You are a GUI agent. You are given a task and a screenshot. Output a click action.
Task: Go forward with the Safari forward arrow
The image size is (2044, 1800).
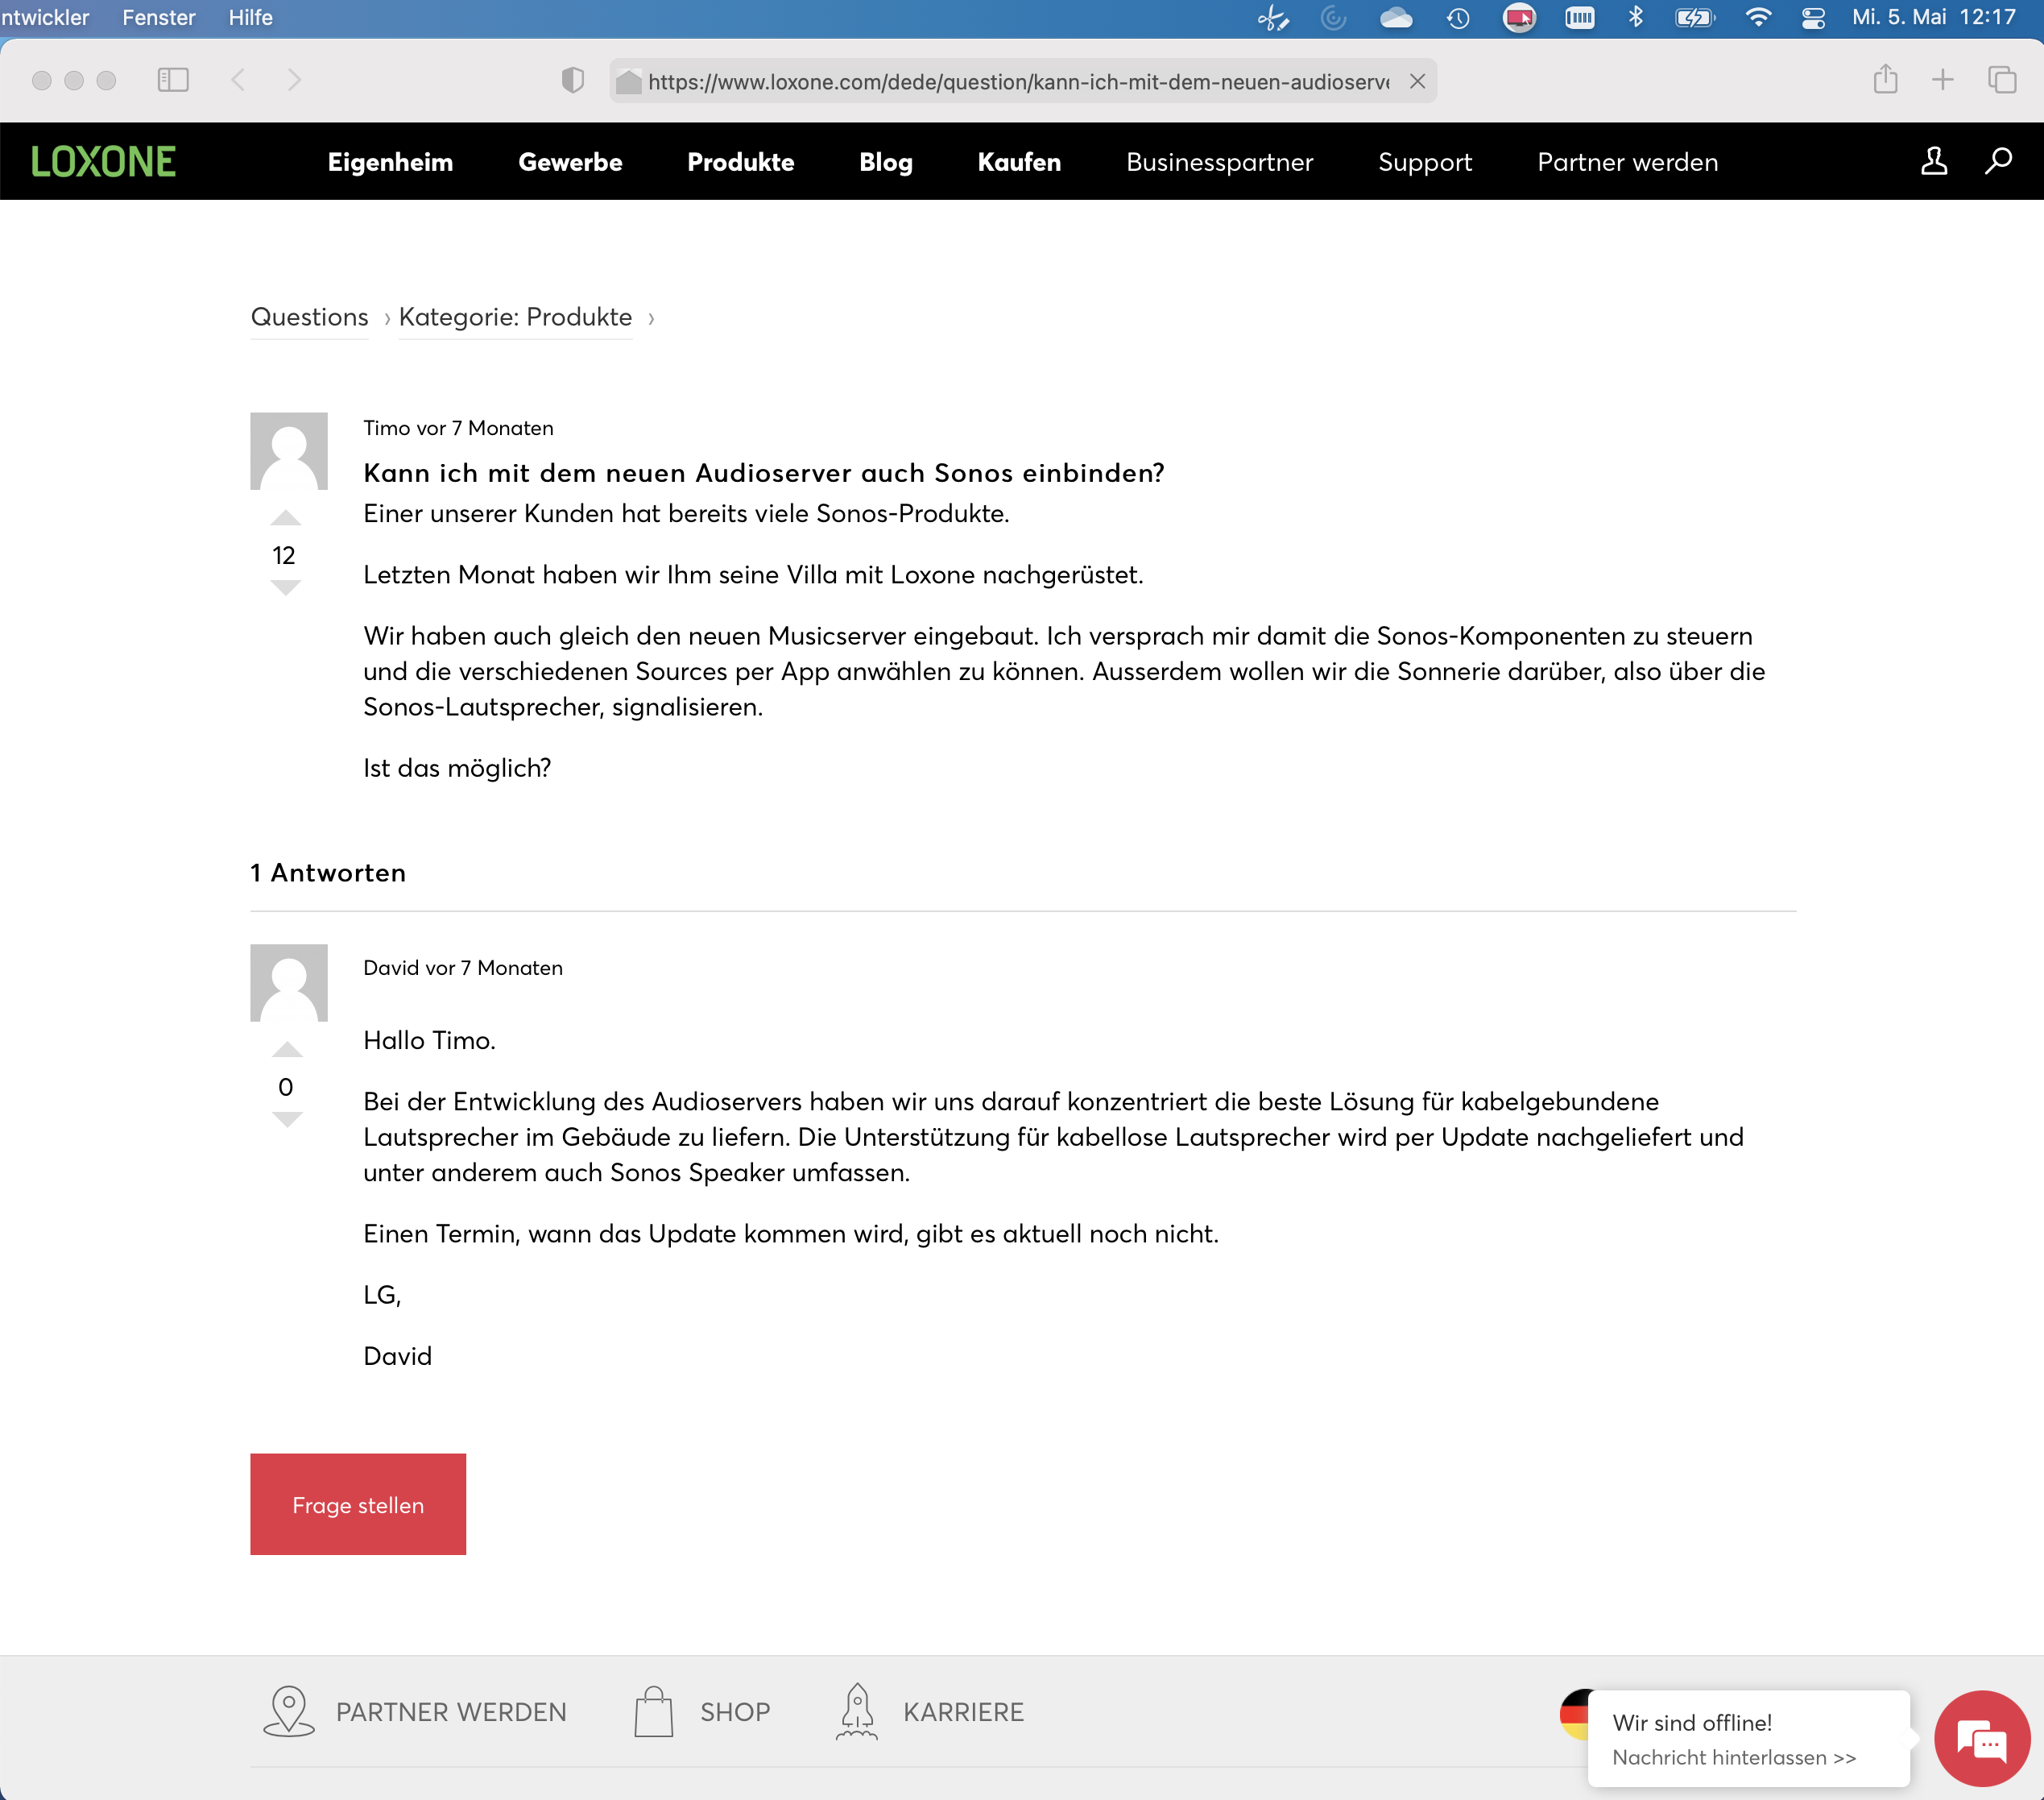pos(294,80)
